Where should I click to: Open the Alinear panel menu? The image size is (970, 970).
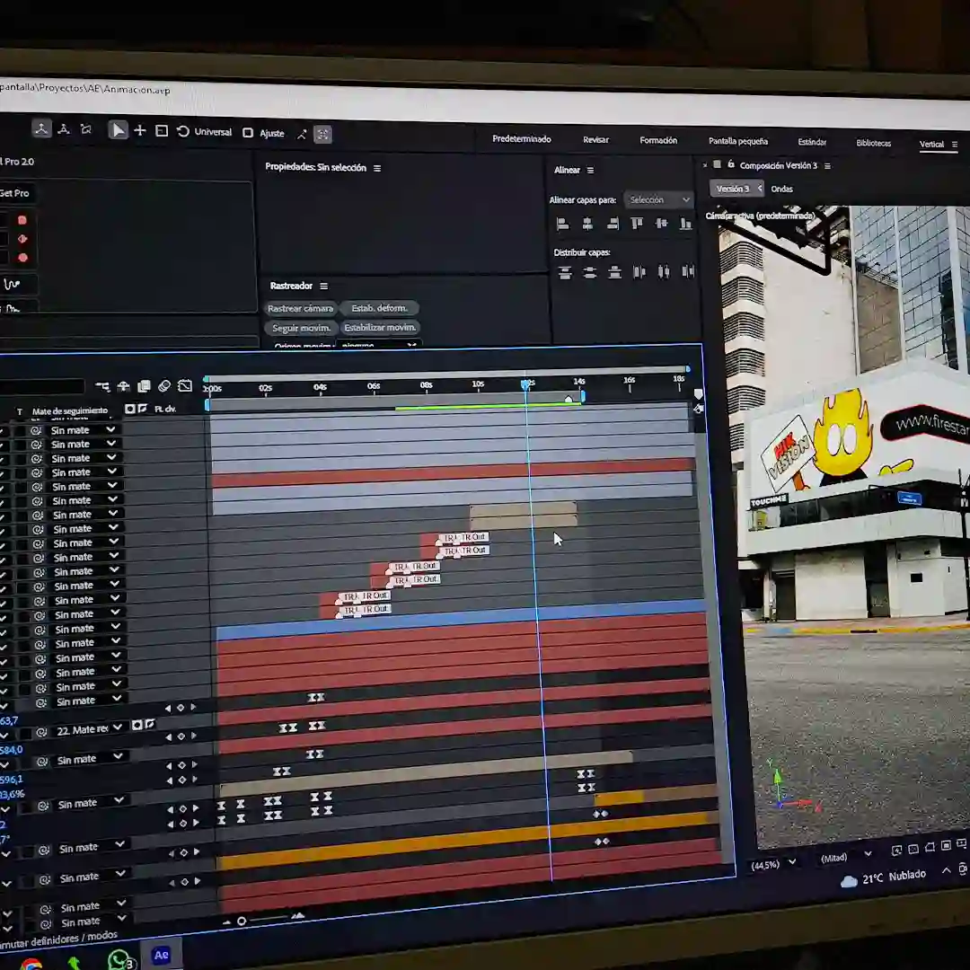point(590,170)
